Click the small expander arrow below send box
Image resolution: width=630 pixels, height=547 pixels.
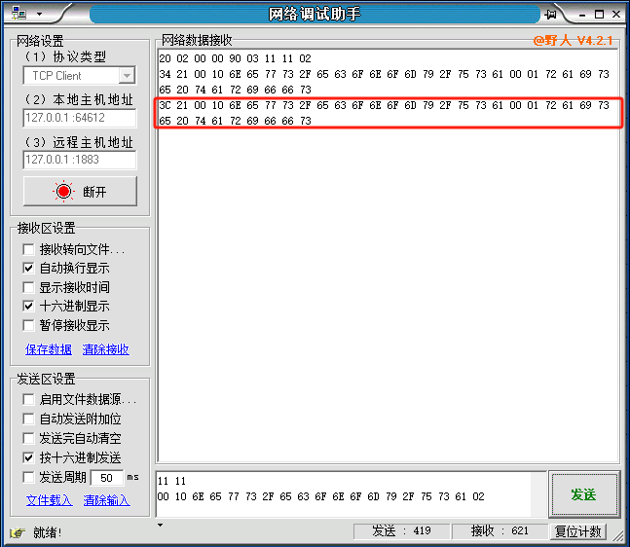[x=161, y=525]
